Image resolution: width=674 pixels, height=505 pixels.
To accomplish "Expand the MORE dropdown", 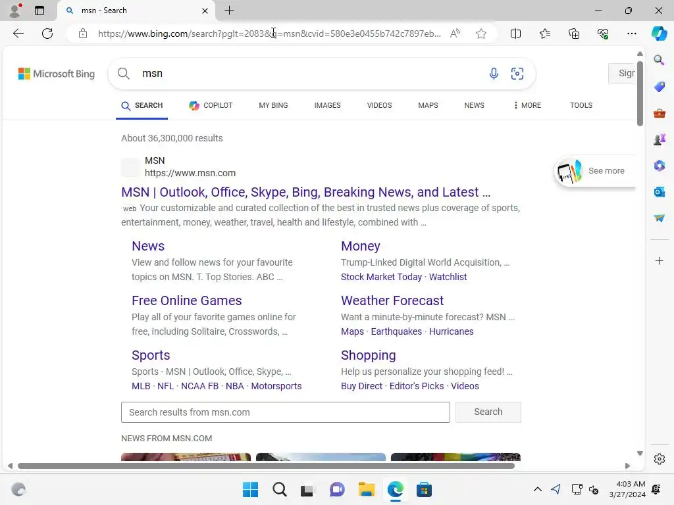I will (527, 105).
